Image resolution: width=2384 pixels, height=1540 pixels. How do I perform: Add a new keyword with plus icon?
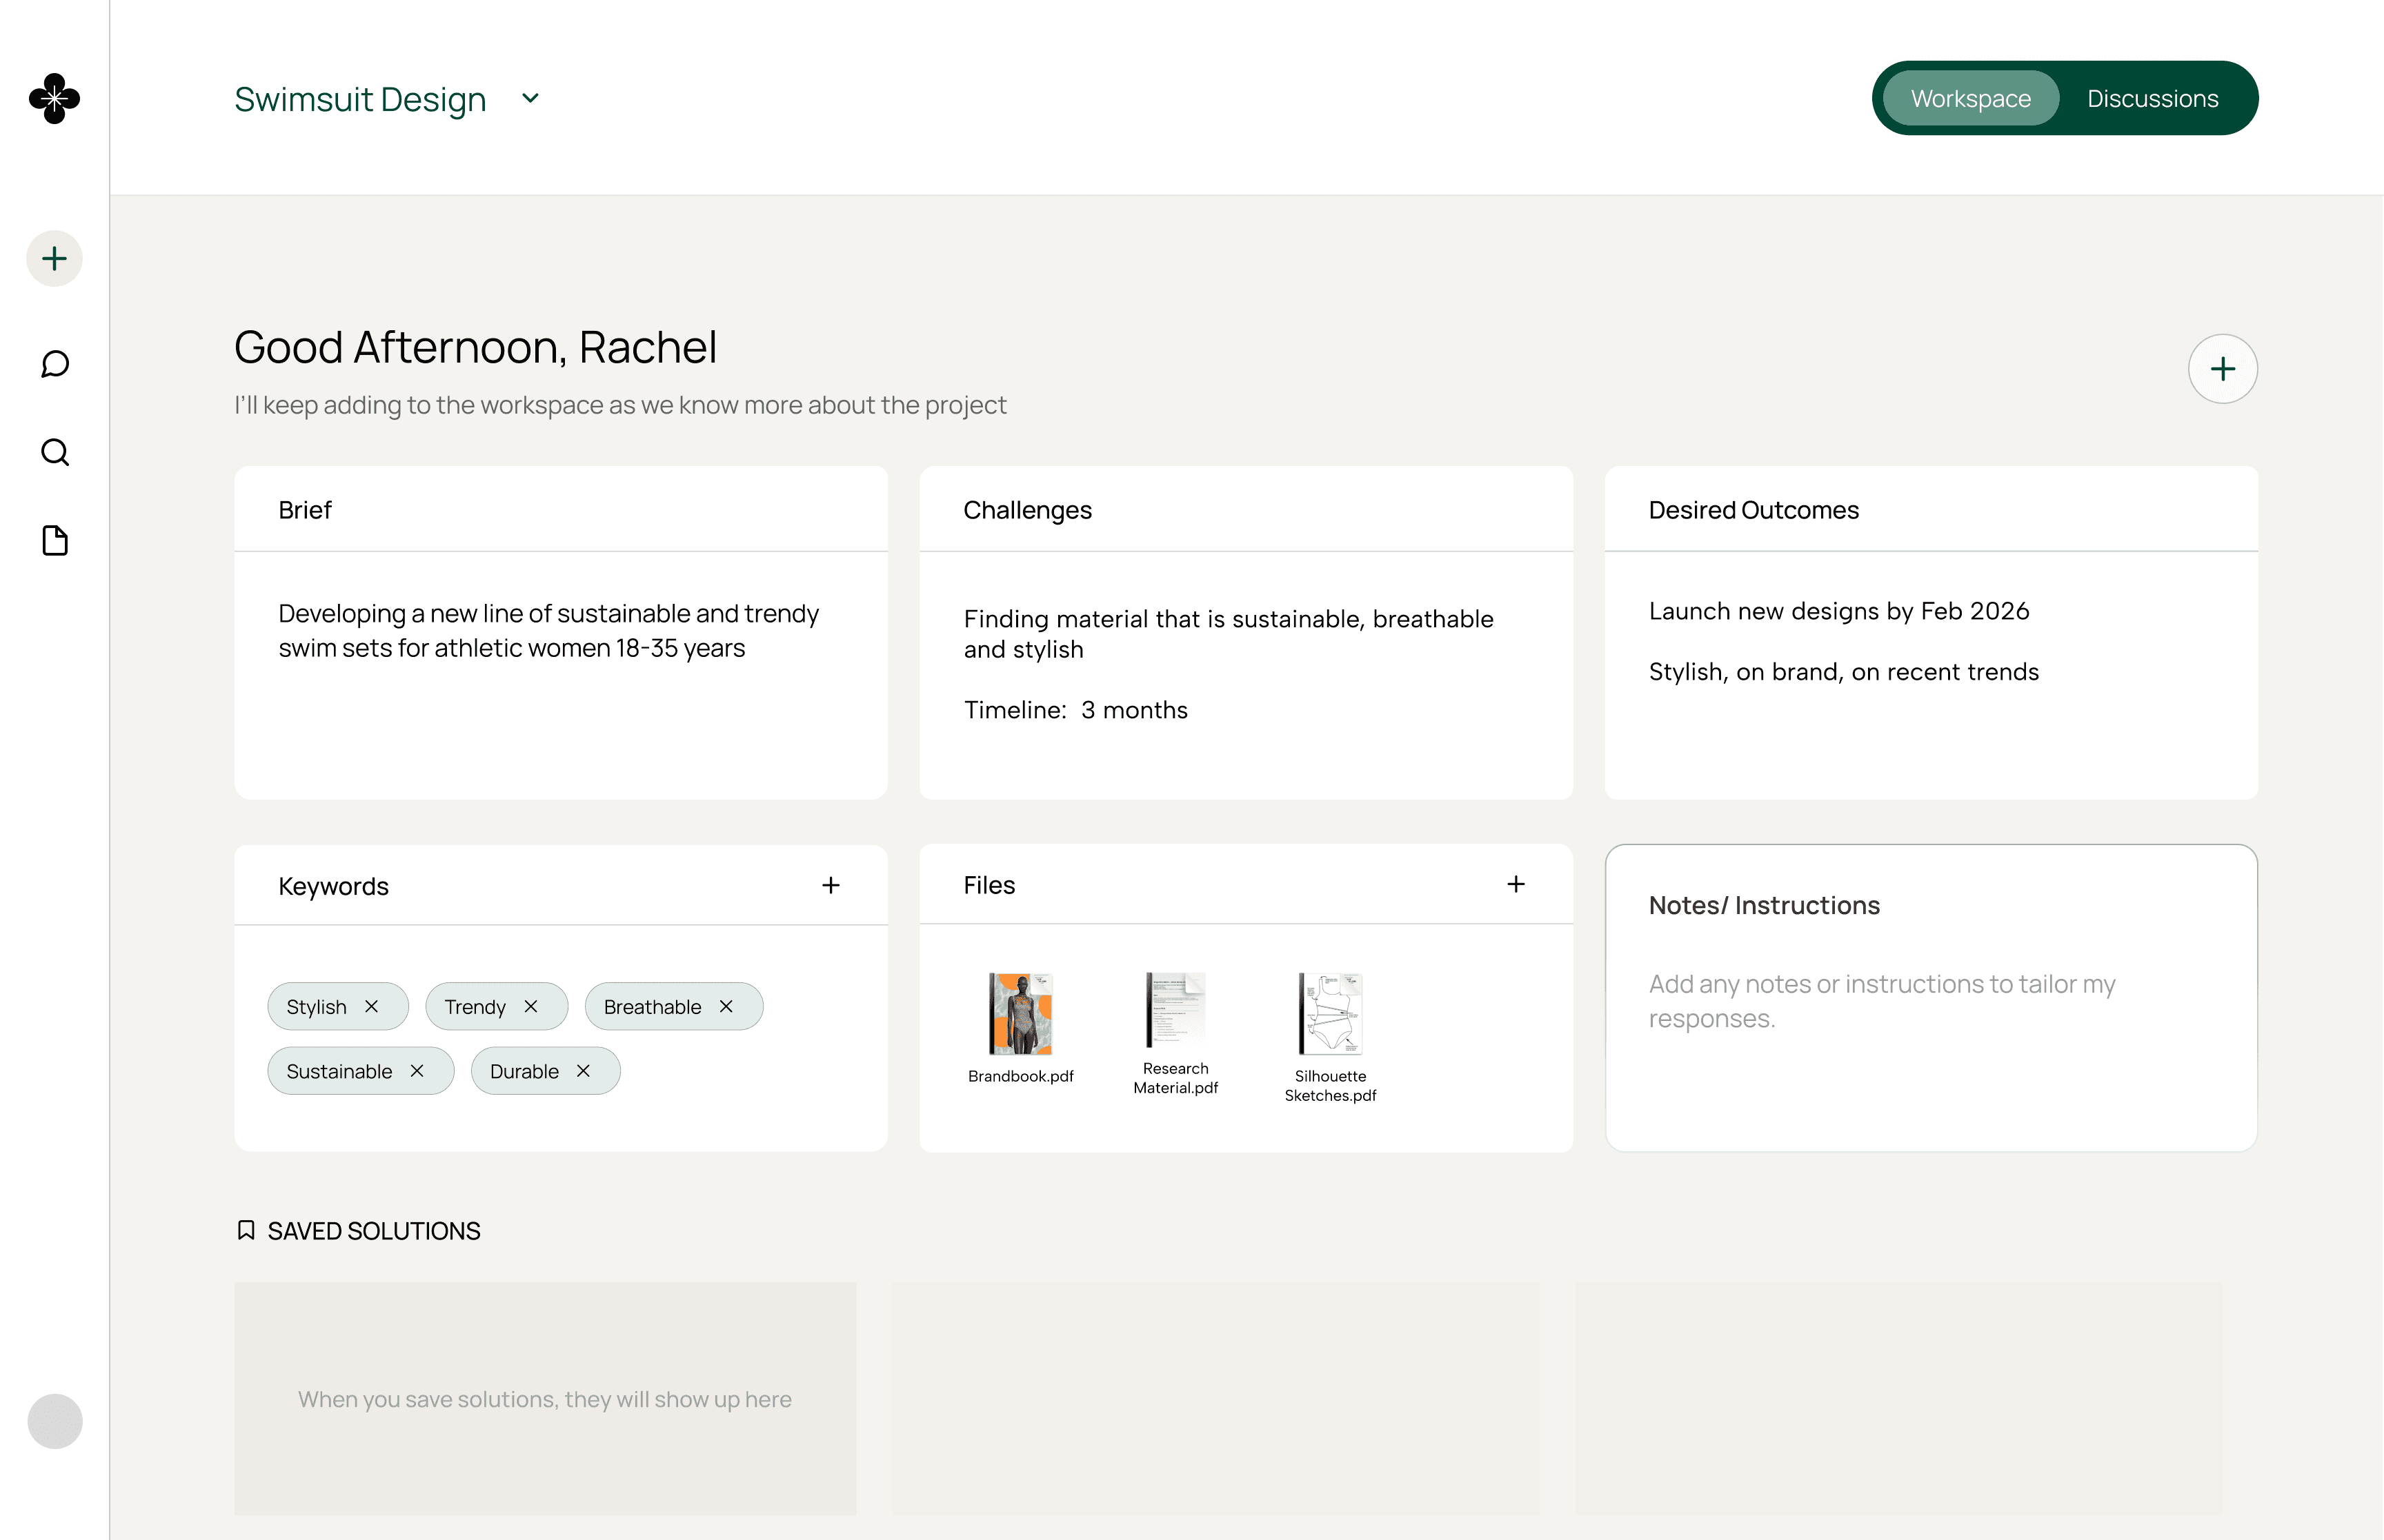coord(831,885)
